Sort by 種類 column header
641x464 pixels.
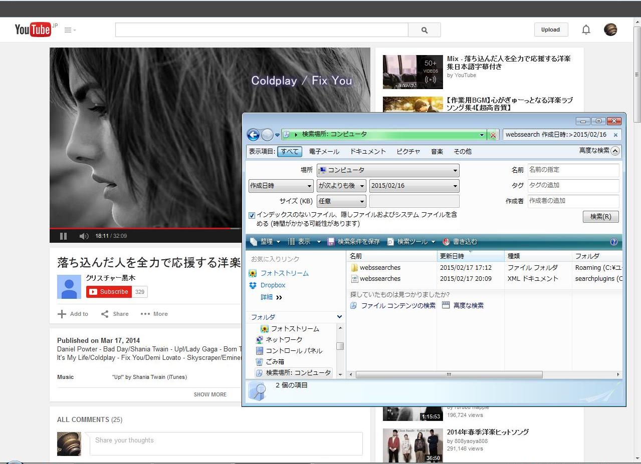(x=538, y=256)
